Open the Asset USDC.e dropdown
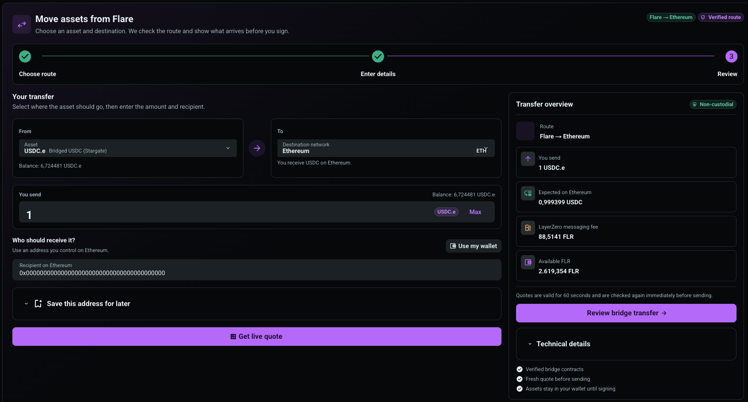The width and height of the screenshot is (748, 402). 128,148
